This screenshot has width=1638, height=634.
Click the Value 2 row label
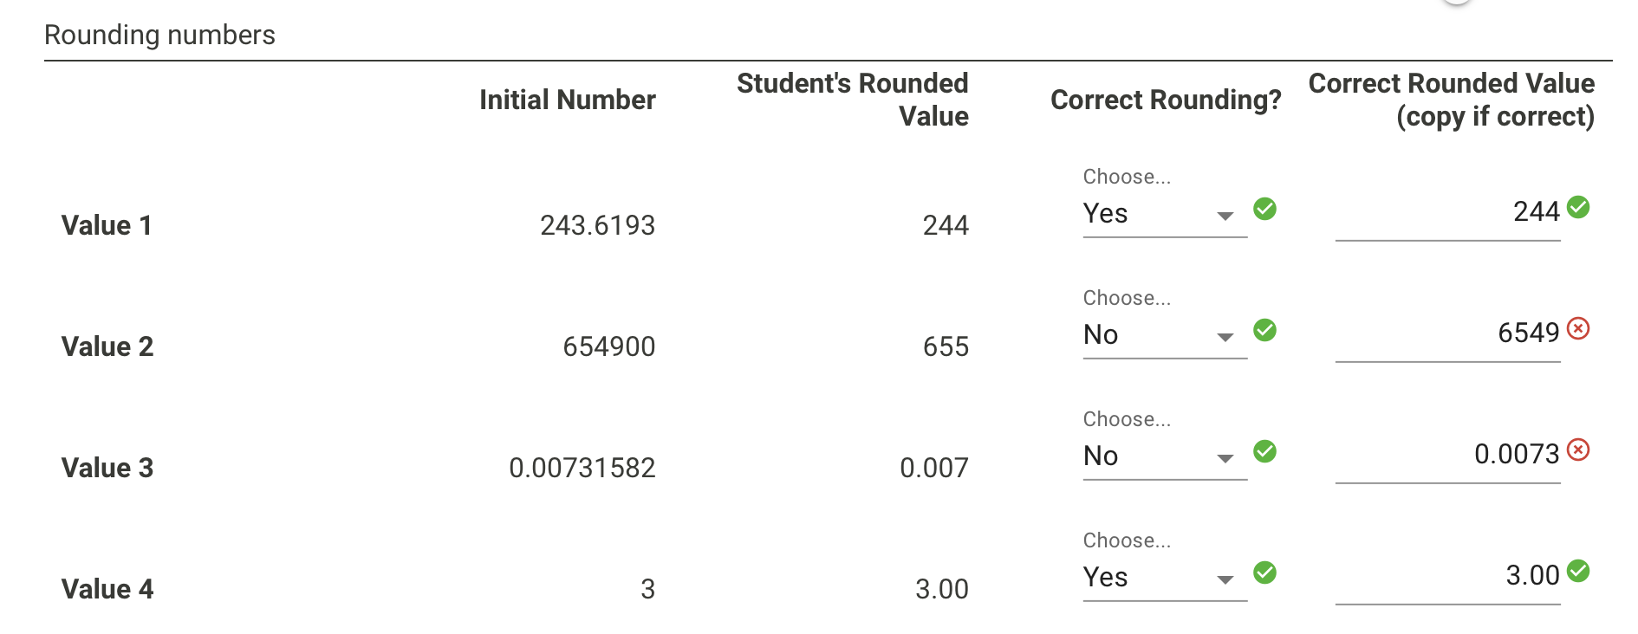pyautogui.click(x=107, y=346)
